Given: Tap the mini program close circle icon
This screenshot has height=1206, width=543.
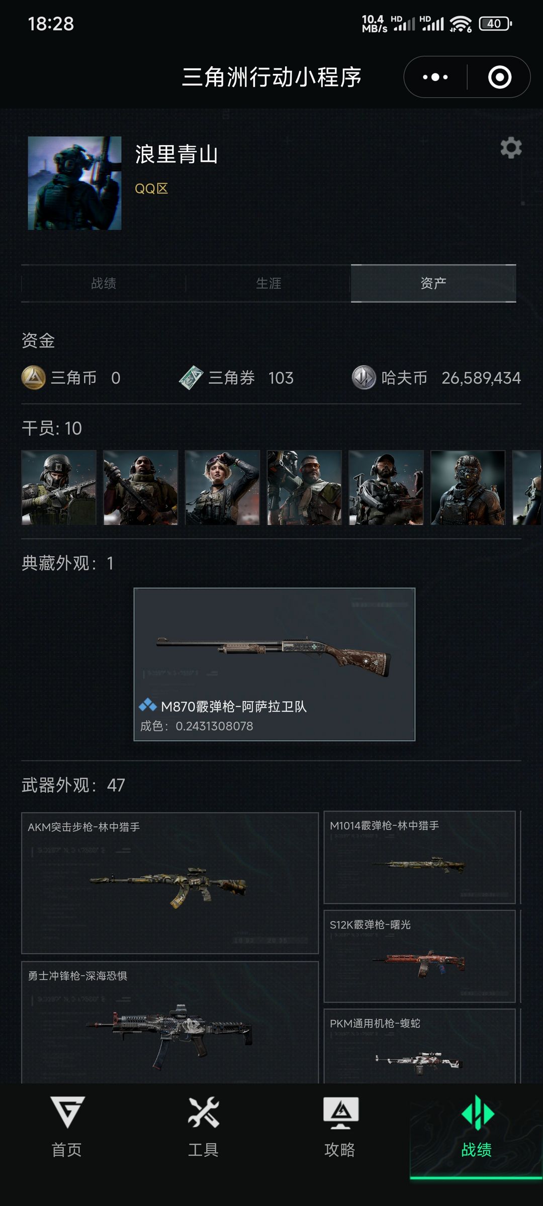Looking at the screenshot, I should point(500,77).
